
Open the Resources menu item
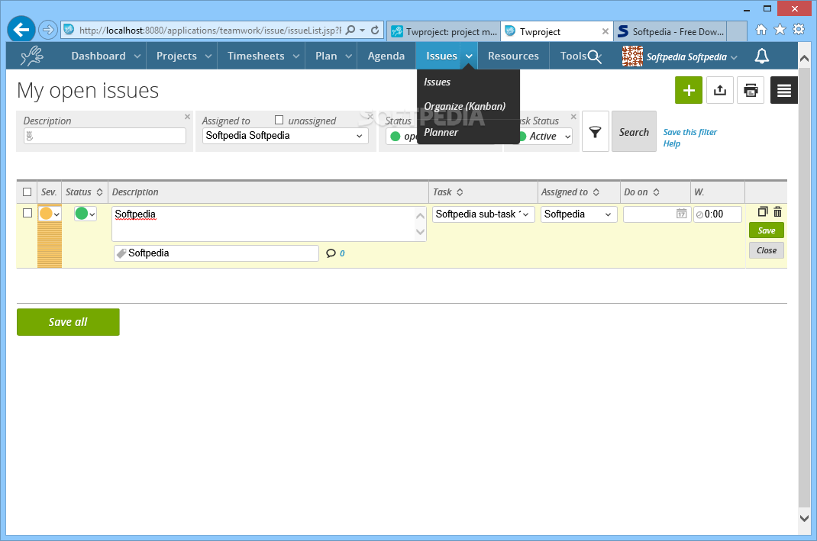tap(513, 56)
